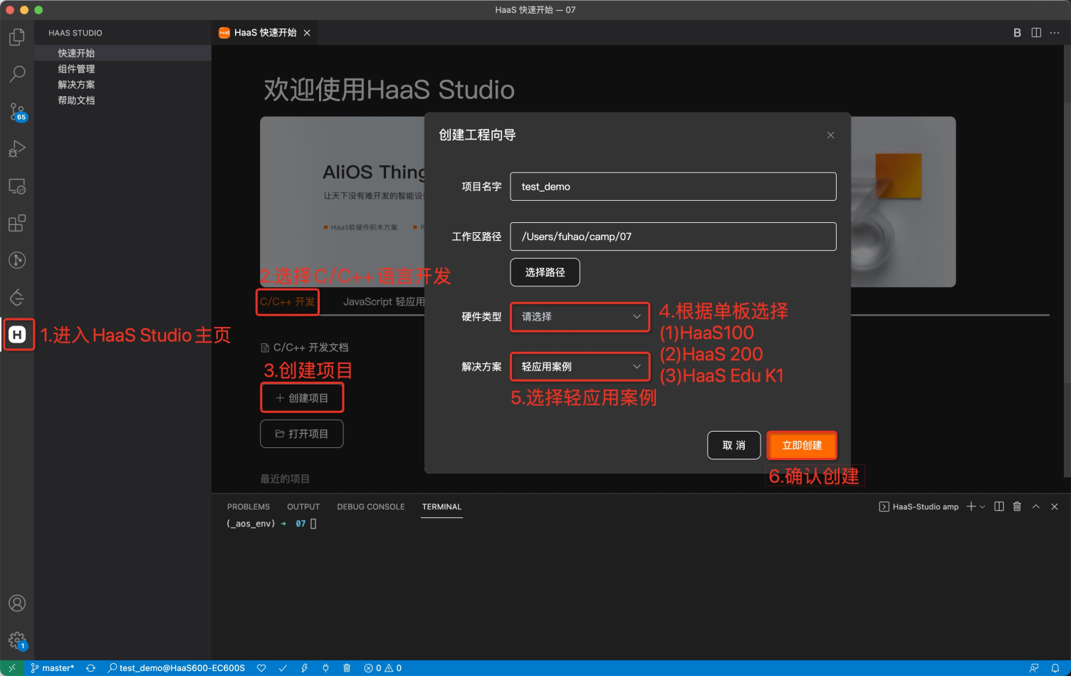Switch to TERMINAL tab
Screen dimensions: 1071x676
[442, 507]
